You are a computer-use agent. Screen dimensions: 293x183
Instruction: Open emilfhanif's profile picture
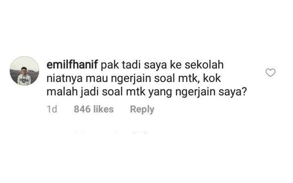25,71
